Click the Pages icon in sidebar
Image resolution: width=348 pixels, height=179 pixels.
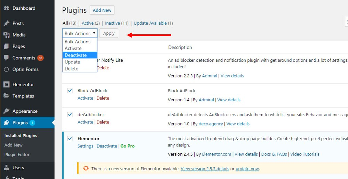click(6, 46)
